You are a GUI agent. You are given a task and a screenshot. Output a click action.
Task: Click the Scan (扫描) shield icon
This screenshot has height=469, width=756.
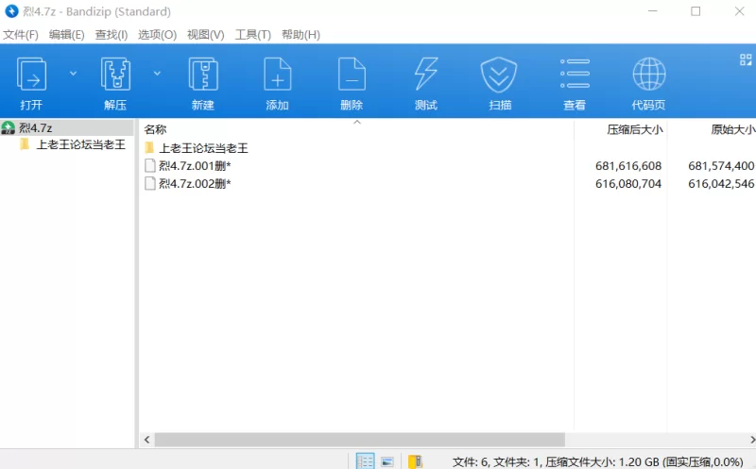(499, 75)
